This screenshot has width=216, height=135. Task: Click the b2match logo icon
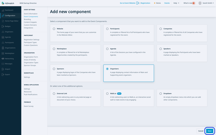3,3
